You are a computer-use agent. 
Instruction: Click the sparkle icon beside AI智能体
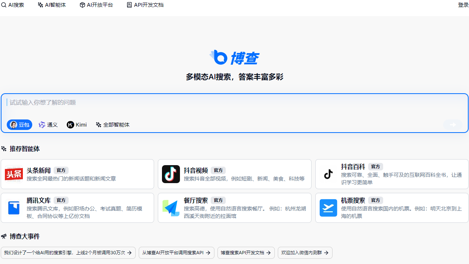pyautogui.click(x=40, y=5)
